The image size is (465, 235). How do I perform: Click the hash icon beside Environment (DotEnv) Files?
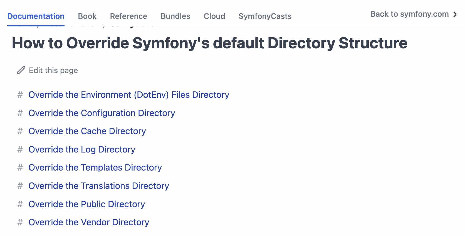pos(20,95)
